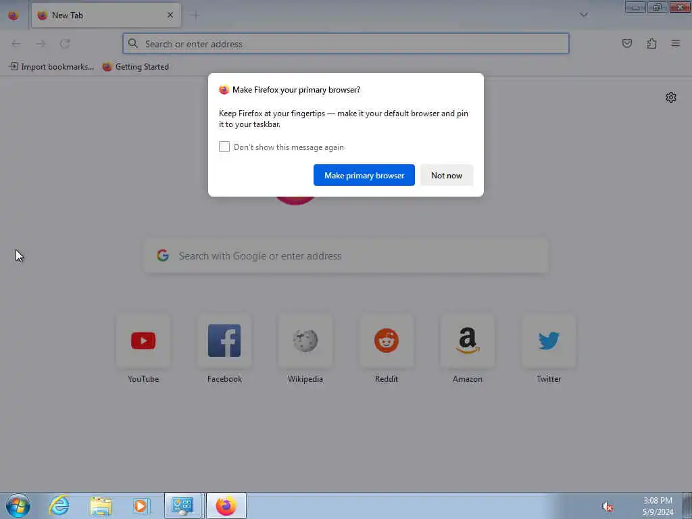Screen dimensions: 692x519
Task: Open the Getting Started bookmark
Action: (135, 67)
